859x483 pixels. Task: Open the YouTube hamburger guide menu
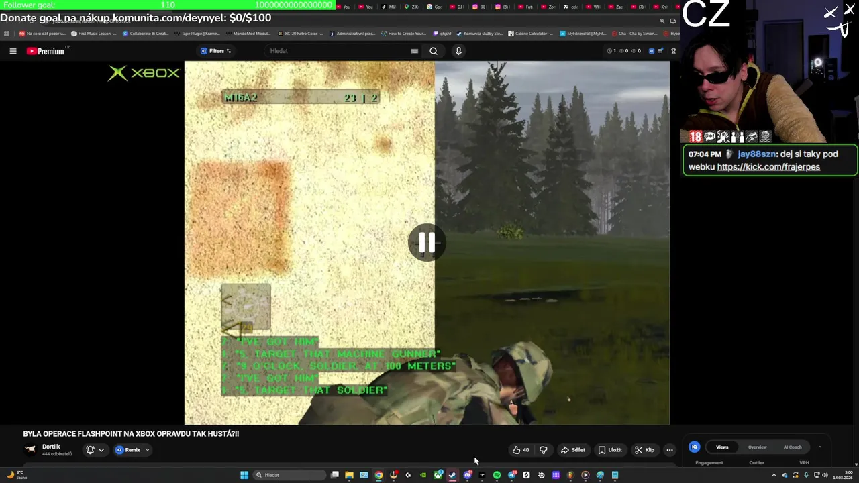click(13, 51)
